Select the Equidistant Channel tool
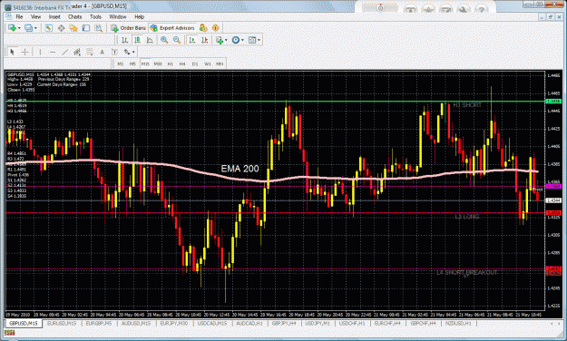Viewport: 567px width, 341px height. pos(77,52)
